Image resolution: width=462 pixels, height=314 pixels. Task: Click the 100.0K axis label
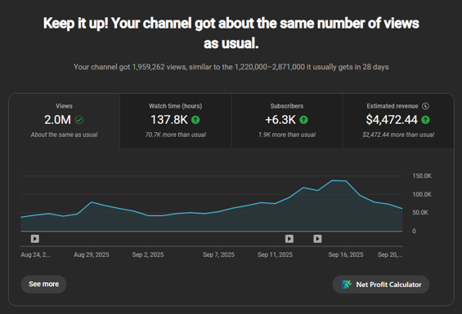tap(422, 194)
